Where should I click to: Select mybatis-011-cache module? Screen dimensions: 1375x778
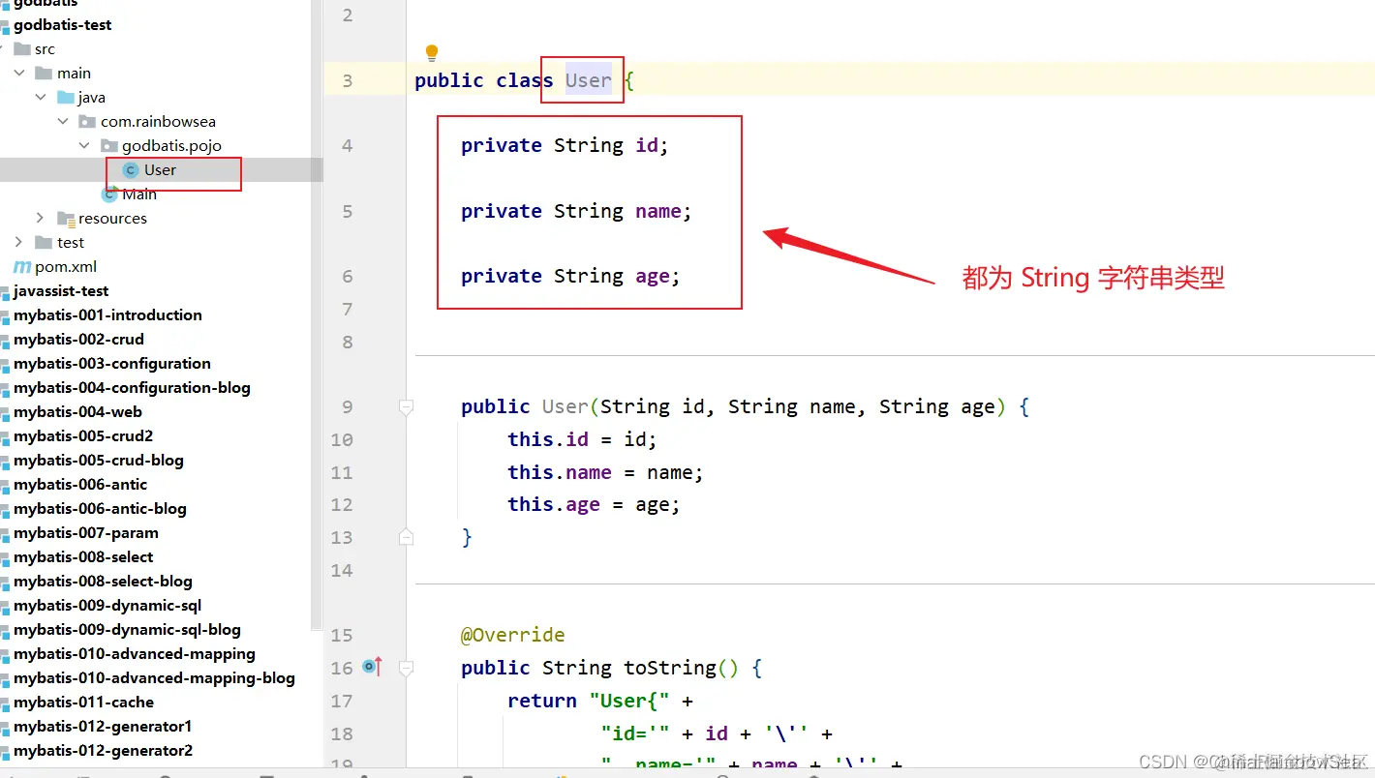point(83,702)
